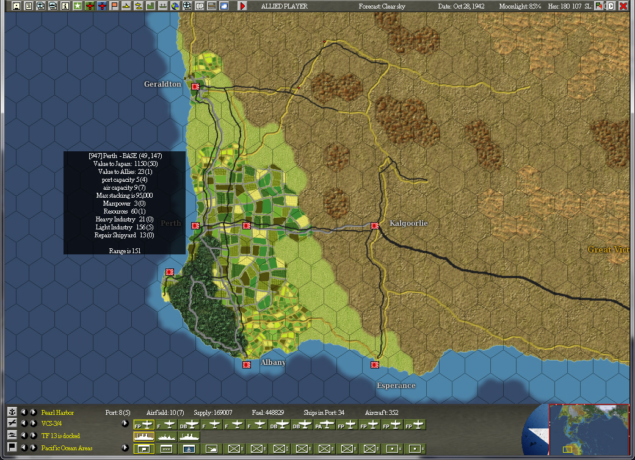Click the Kalgoorlie map label

(x=408, y=223)
